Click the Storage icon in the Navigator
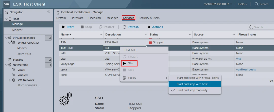The image size is (274, 112). click(x=10, y=60)
